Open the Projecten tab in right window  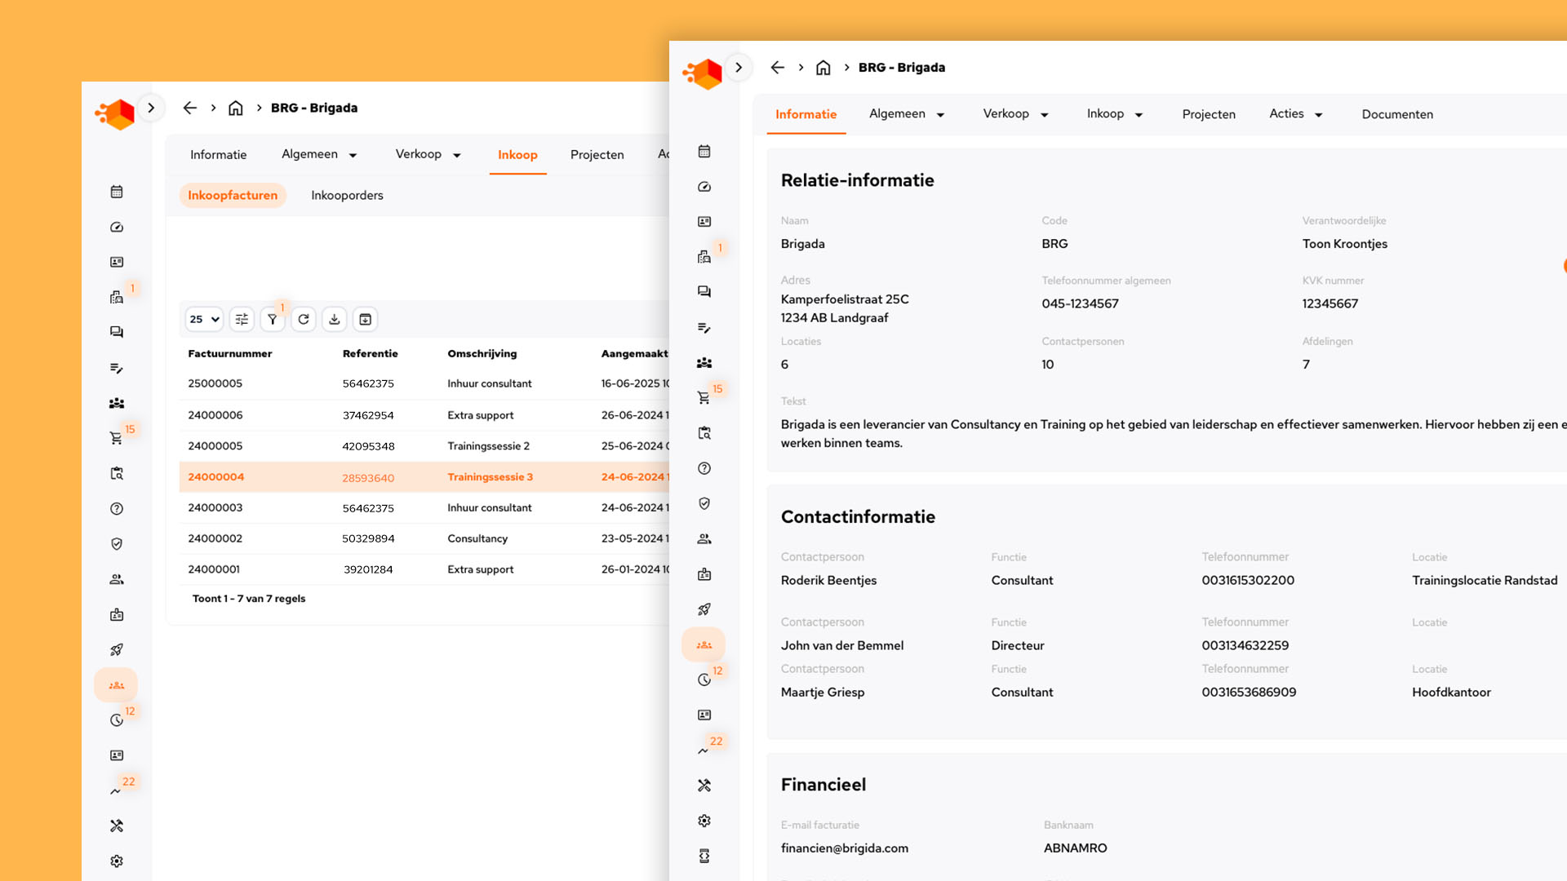coord(1208,114)
